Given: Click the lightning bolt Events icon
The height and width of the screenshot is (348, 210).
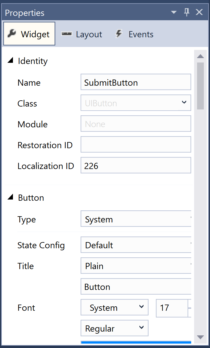Looking at the screenshot, I should (119, 34).
